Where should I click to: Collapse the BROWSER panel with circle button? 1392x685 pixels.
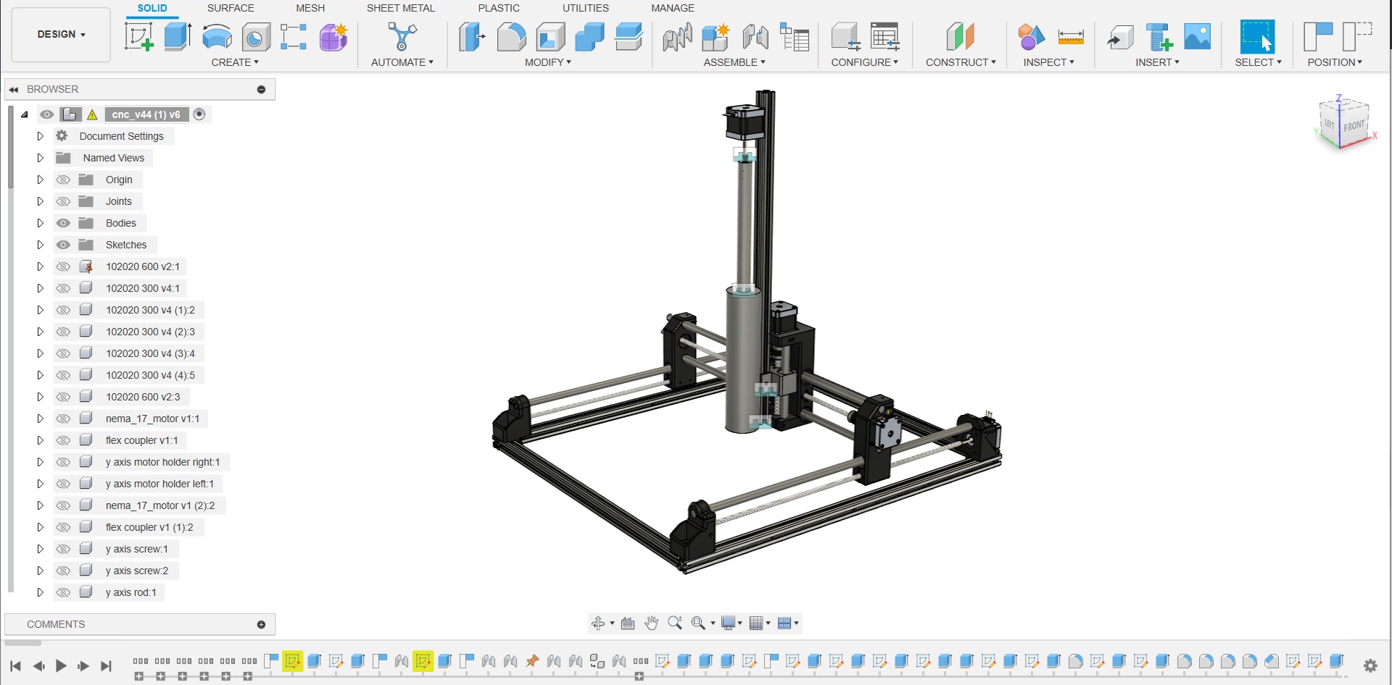261,89
